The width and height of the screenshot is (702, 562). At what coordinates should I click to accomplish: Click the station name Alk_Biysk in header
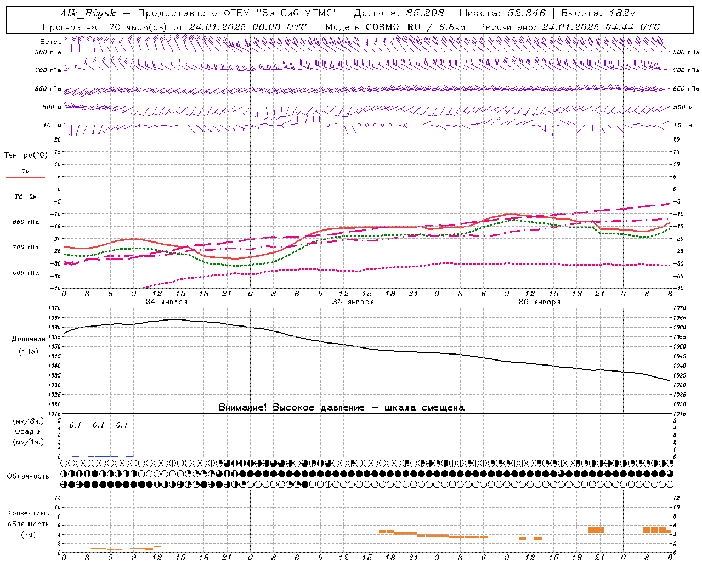pyautogui.click(x=88, y=13)
